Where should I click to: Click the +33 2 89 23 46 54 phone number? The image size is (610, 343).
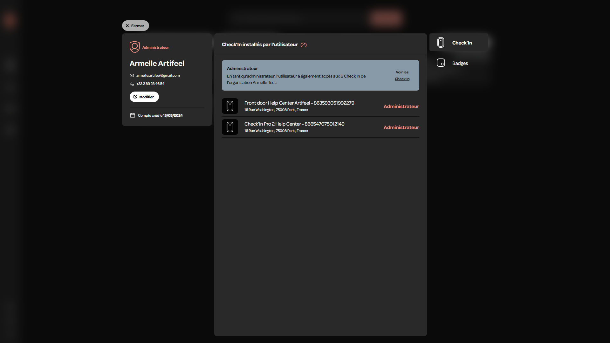(x=150, y=84)
